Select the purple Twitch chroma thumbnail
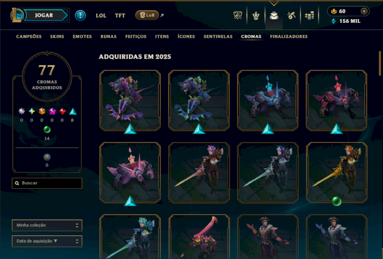Viewport: 383px width, 259px height. click(130, 100)
